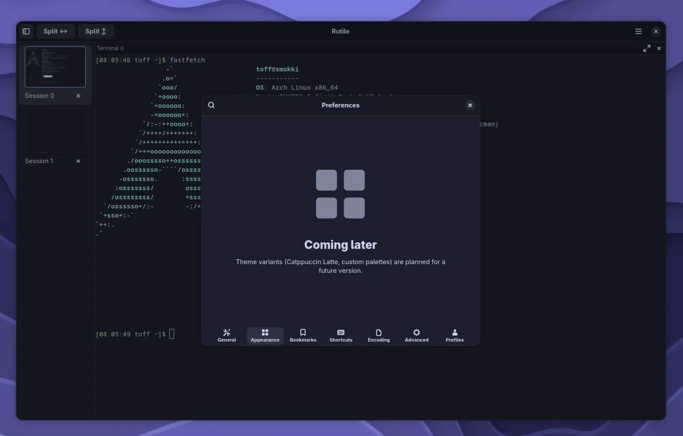Open the Shortcuts tab
The height and width of the screenshot is (436, 683).
click(341, 336)
